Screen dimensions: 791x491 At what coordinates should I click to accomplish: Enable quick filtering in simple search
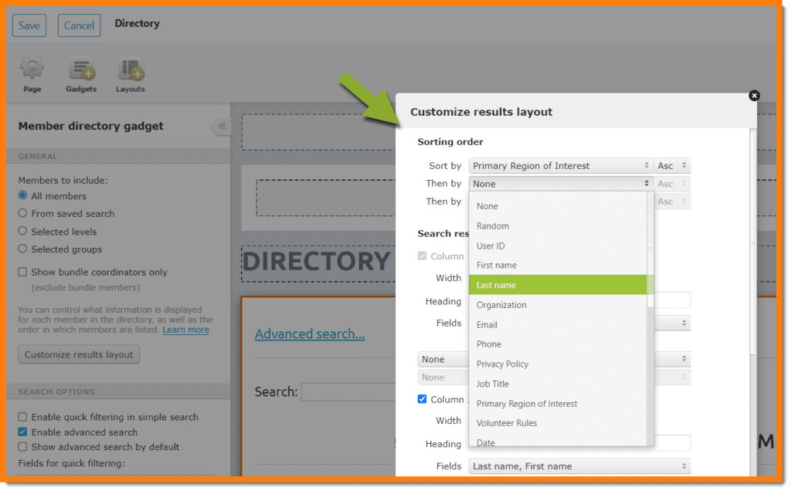22,417
